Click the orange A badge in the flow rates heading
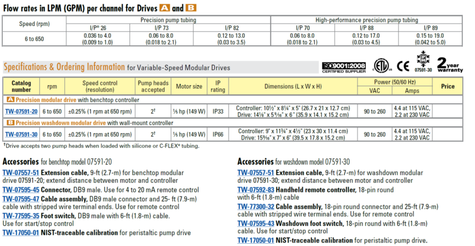Viewport: 475px width, 246px height. (165, 8)
